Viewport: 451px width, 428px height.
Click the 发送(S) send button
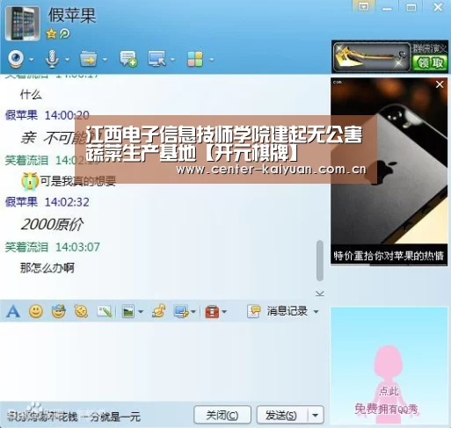tap(281, 415)
